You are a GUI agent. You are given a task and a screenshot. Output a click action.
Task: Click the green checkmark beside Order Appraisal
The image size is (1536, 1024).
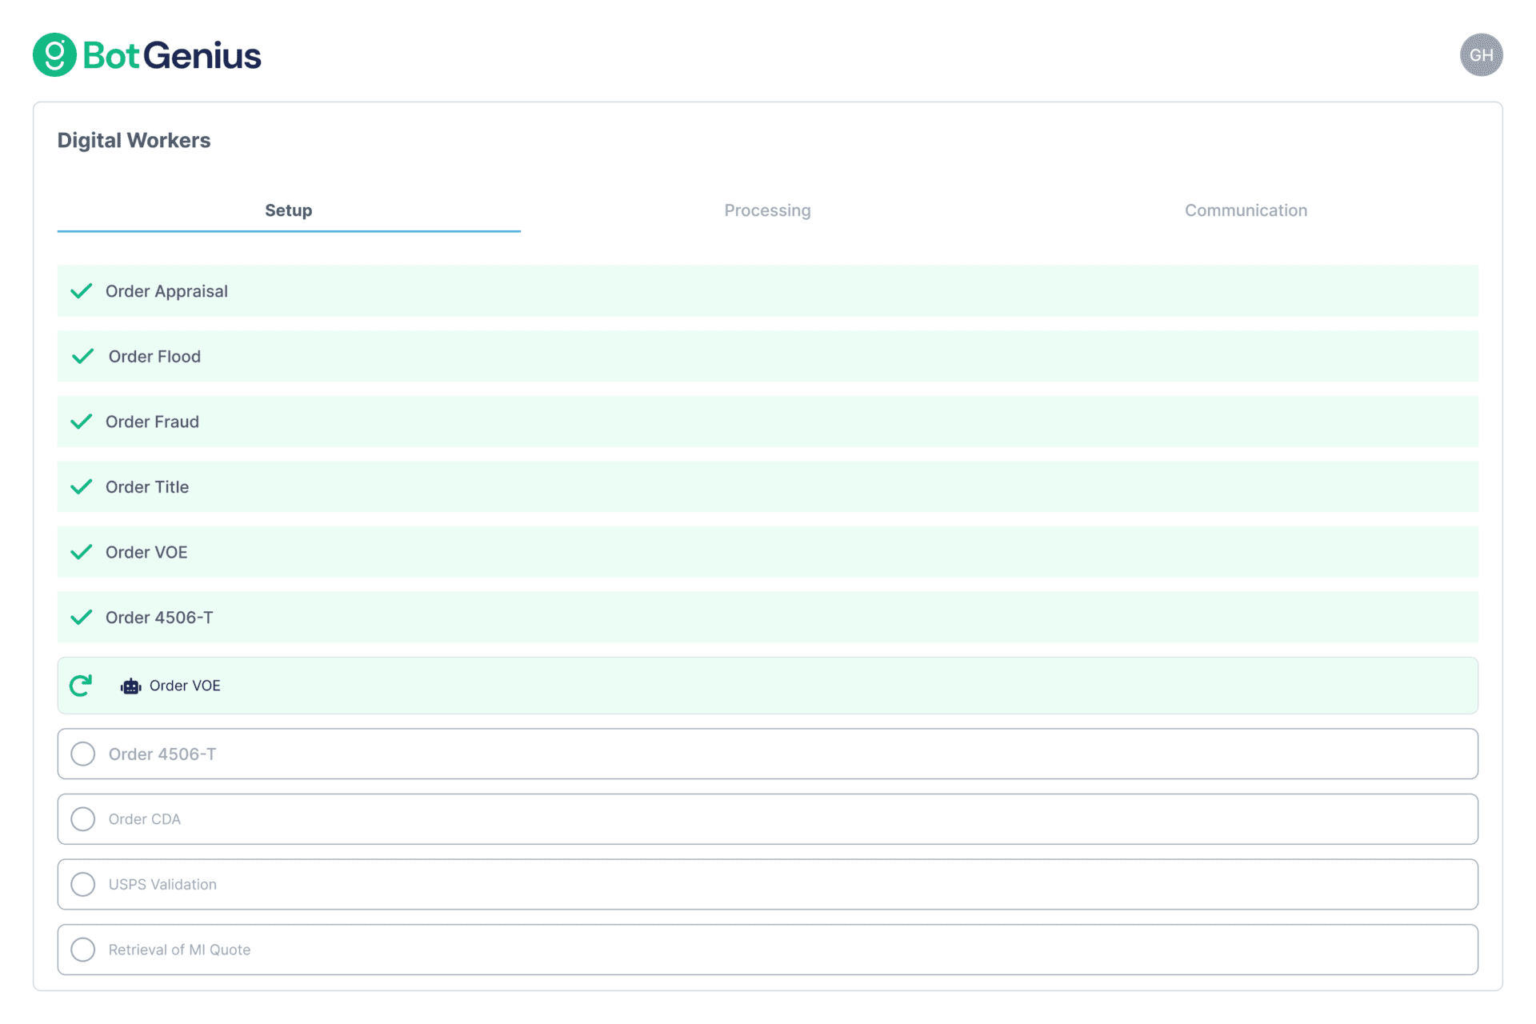click(x=82, y=291)
